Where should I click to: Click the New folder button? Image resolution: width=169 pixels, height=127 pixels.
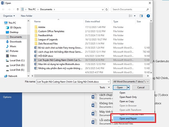(x=26, y=16)
